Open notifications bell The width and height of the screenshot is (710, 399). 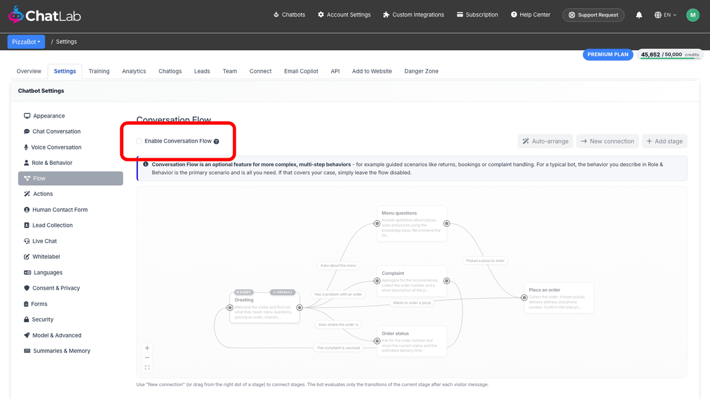(x=639, y=15)
